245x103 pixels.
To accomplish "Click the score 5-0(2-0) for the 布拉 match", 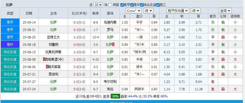I will pos(79,89).
